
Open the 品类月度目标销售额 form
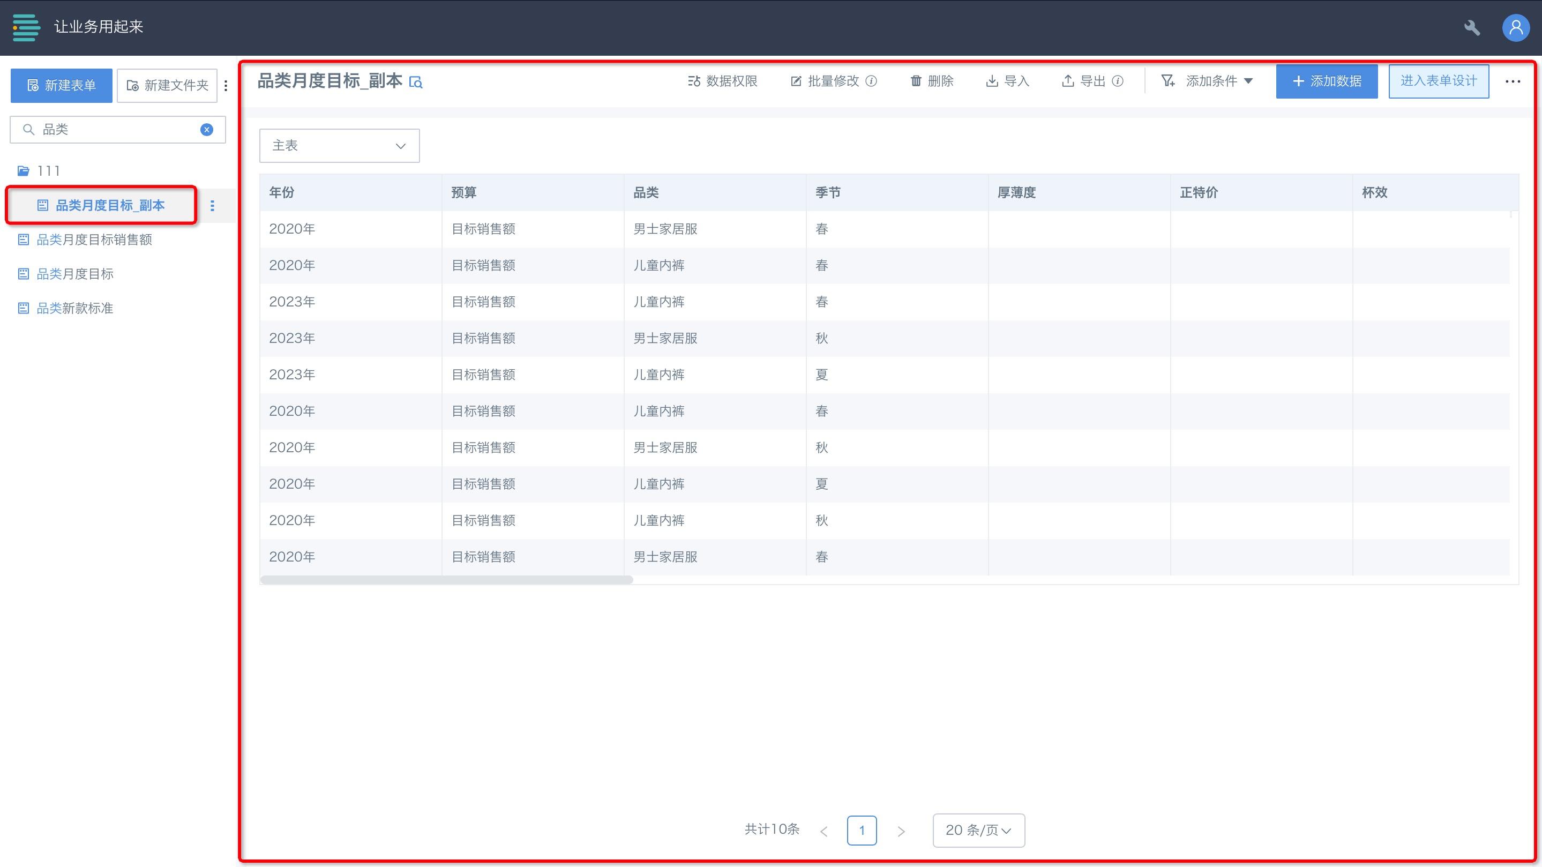[x=94, y=240]
